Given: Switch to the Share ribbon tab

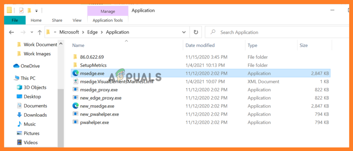Looking at the screenshot, I should (57, 20).
